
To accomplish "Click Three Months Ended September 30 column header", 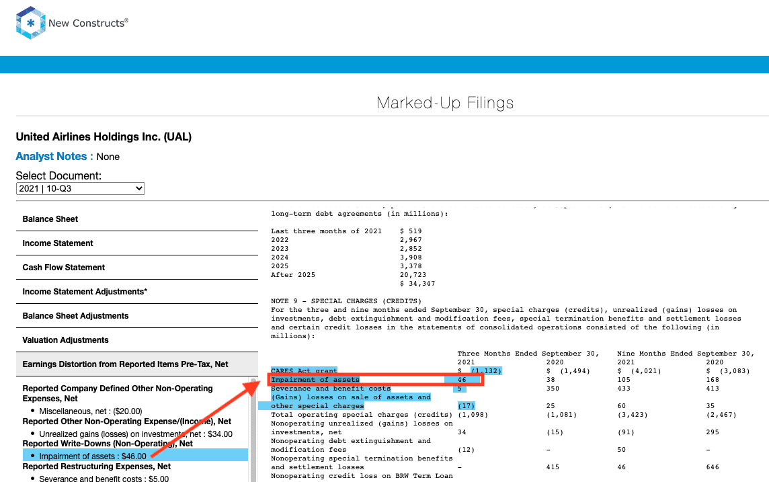I will (528, 353).
